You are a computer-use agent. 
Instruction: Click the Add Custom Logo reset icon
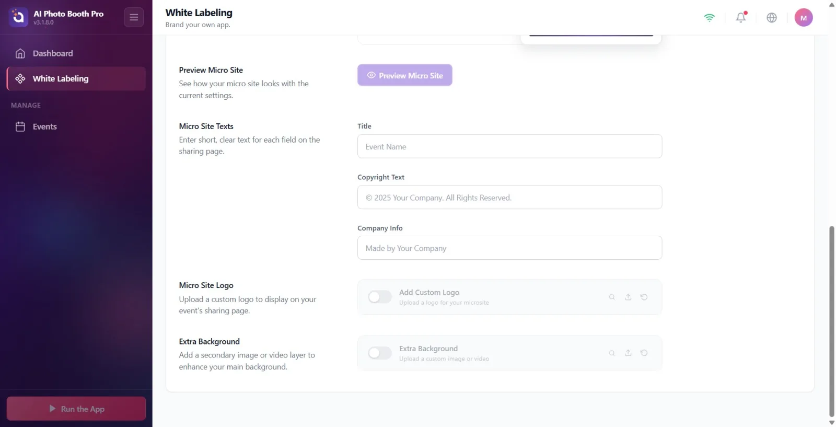point(644,297)
